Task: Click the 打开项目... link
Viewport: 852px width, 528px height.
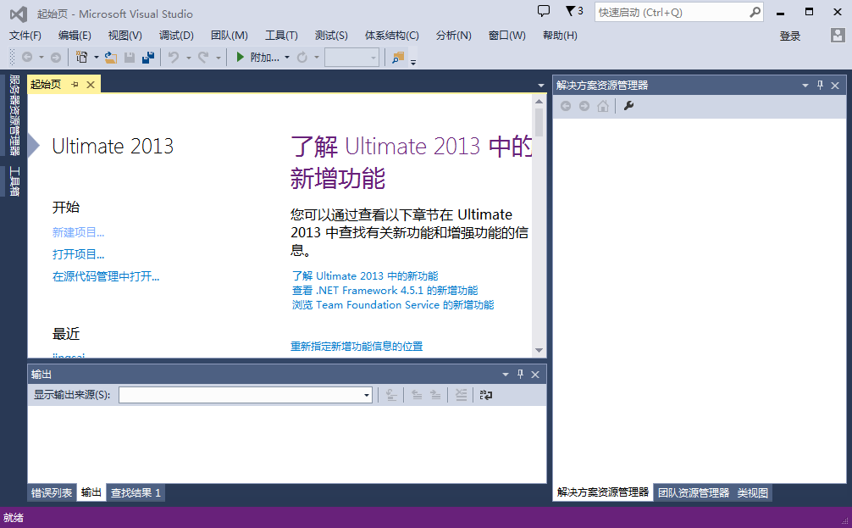Action: coord(78,254)
